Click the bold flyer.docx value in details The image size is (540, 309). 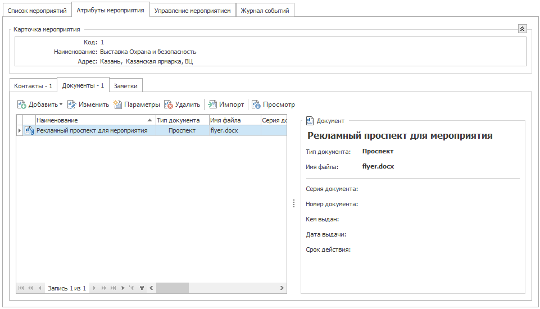pos(378,166)
